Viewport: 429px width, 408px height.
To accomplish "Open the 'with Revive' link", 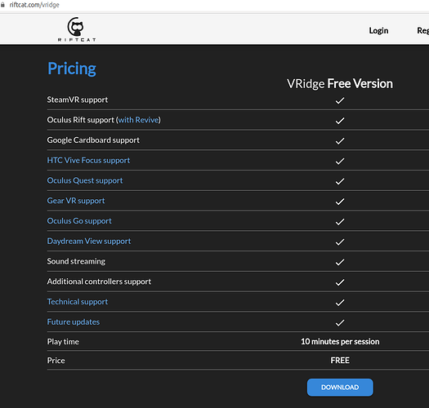I will pos(139,120).
